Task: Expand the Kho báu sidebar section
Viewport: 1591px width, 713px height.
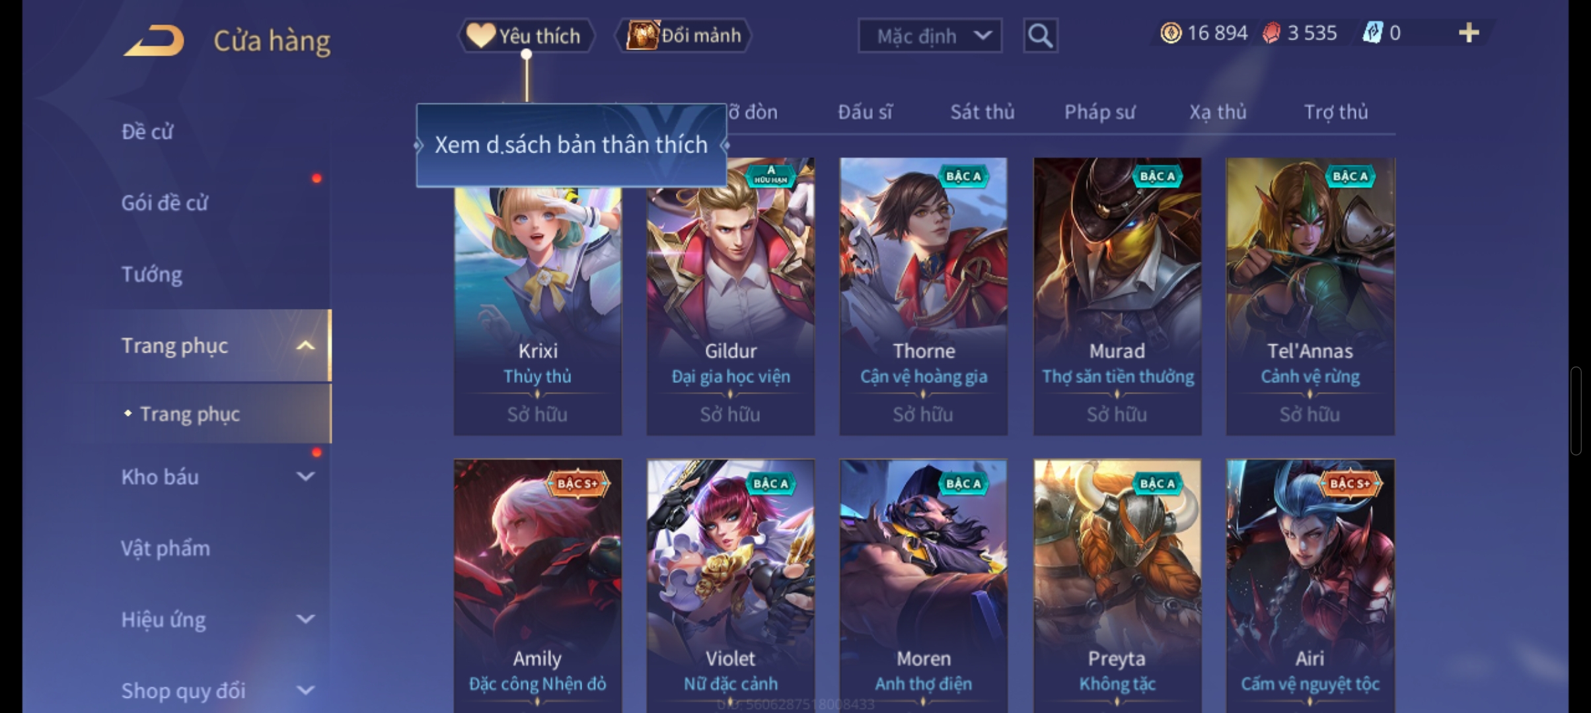Action: click(305, 476)
